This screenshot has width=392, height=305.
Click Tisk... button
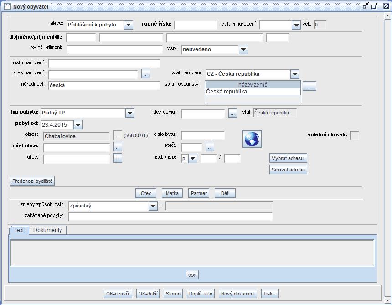(x=270, y=294)
